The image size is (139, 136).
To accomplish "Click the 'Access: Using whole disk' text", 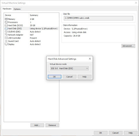I will click(x=75, y=32).
